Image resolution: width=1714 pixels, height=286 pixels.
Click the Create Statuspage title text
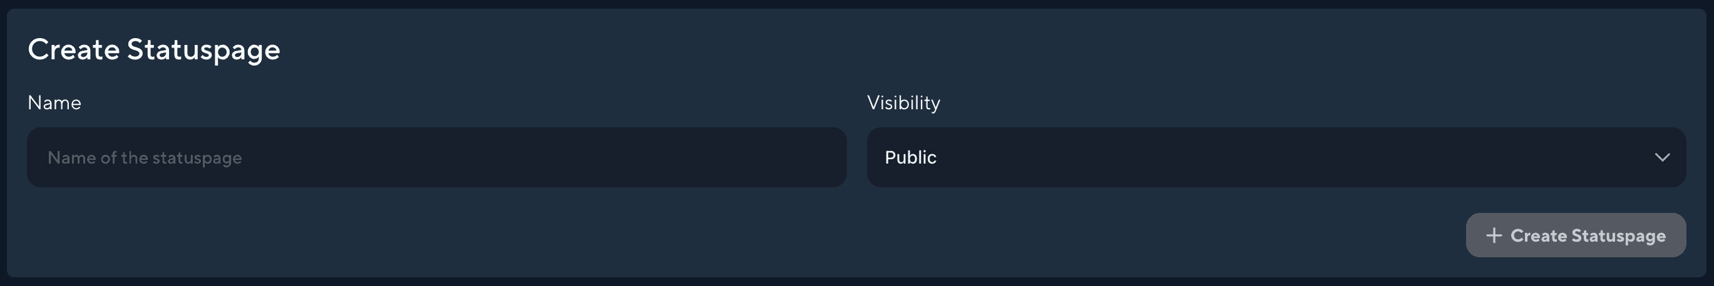point(154,50)
